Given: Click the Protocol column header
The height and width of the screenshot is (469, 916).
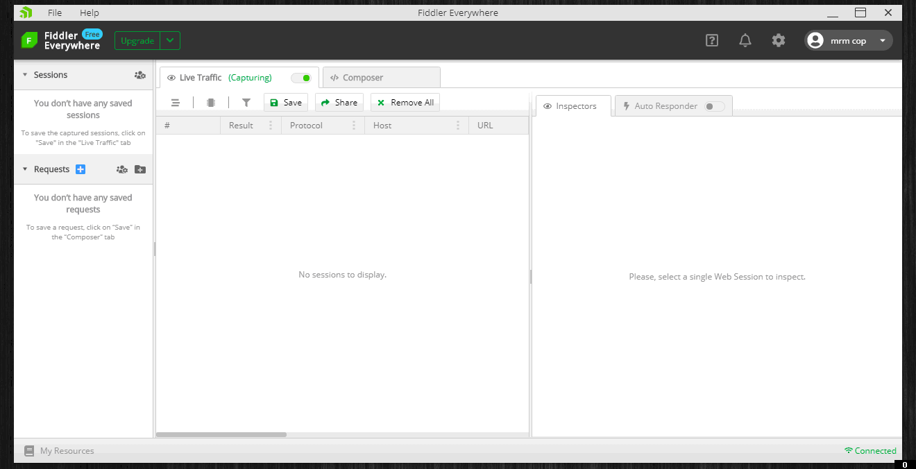Looking at the screenshot, I should 323,126.
